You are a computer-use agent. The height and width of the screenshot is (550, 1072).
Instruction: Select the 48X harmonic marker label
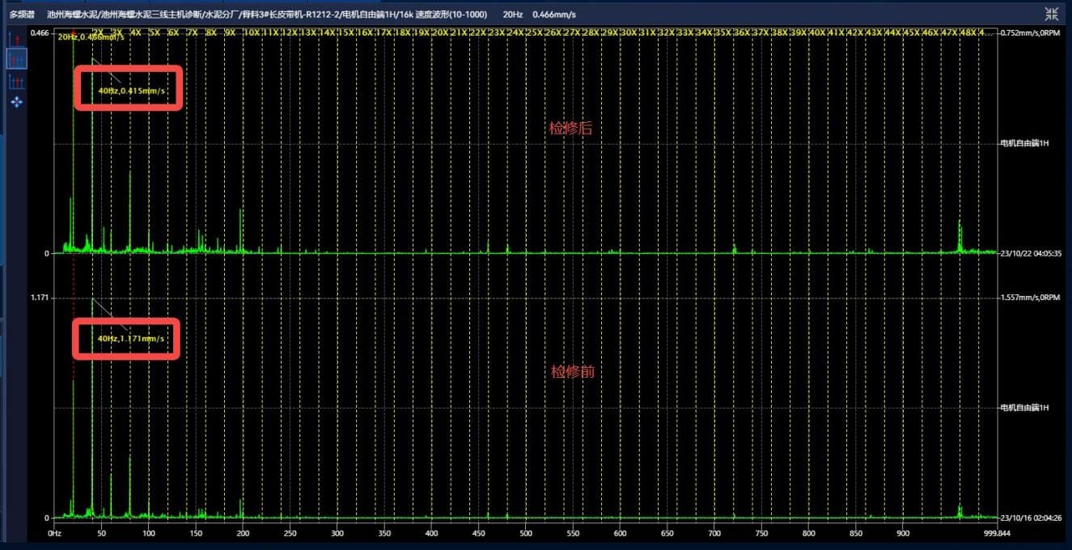click(968, 33)
